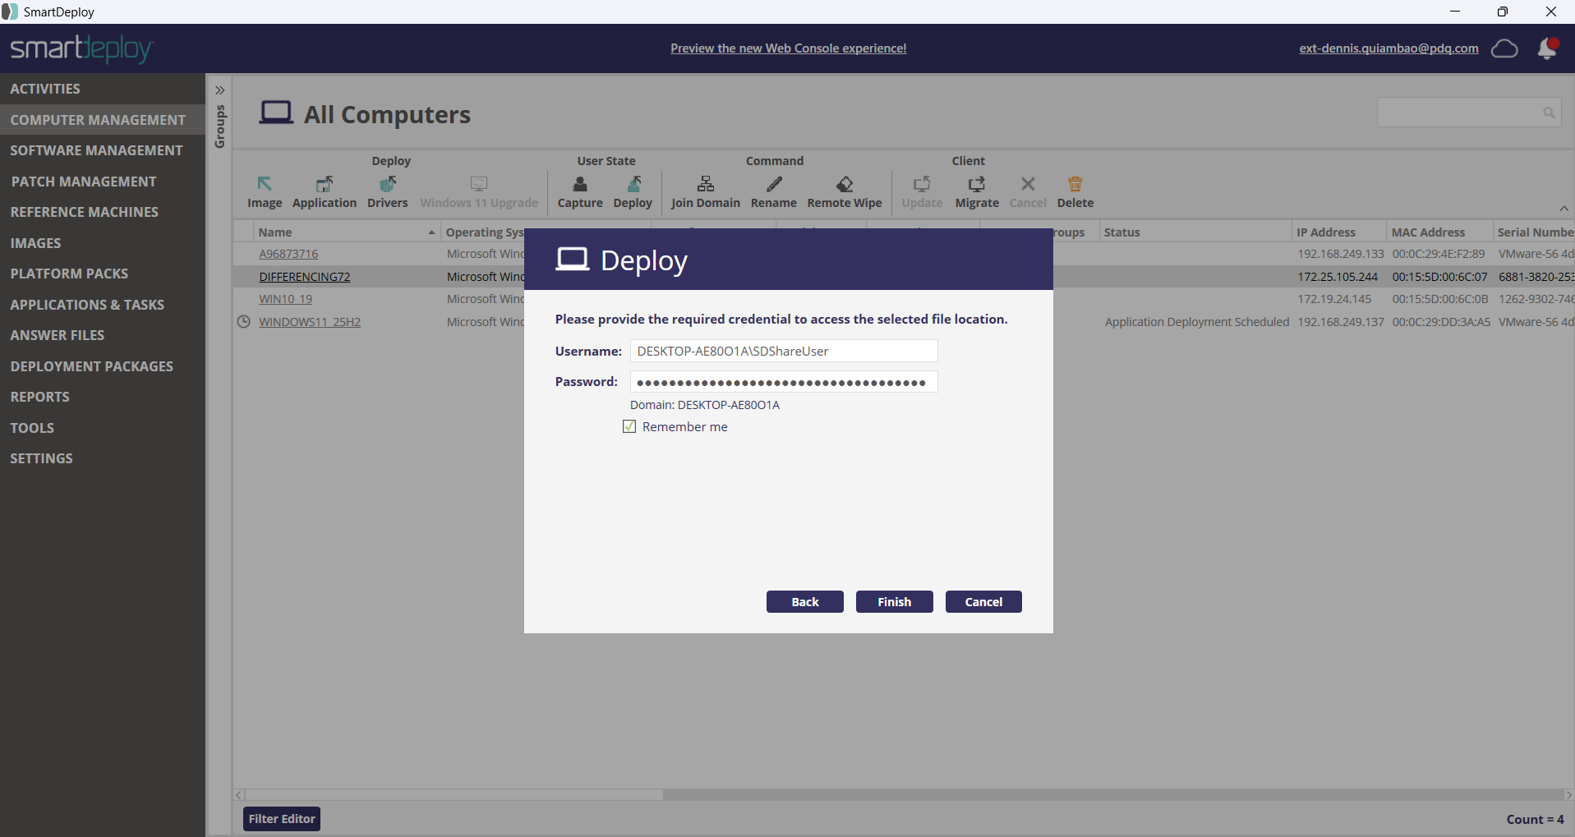This screenshot has width=1575, height=837.
Task: Click the Capture user state icon
Action: point(580,185)
